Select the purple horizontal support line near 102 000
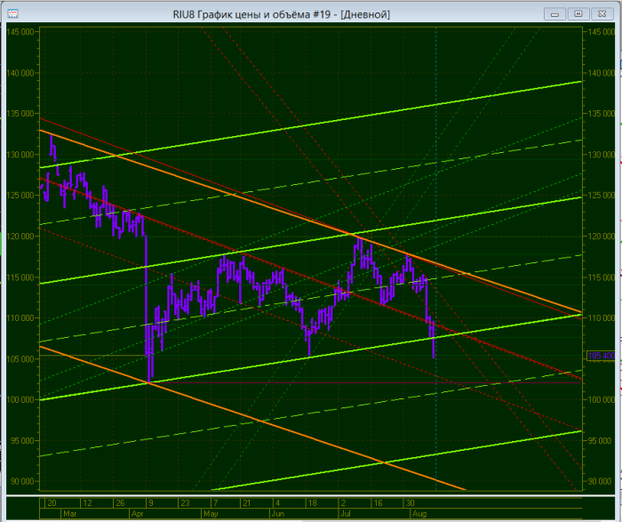The image size is (622, 522). pos(365,382)
